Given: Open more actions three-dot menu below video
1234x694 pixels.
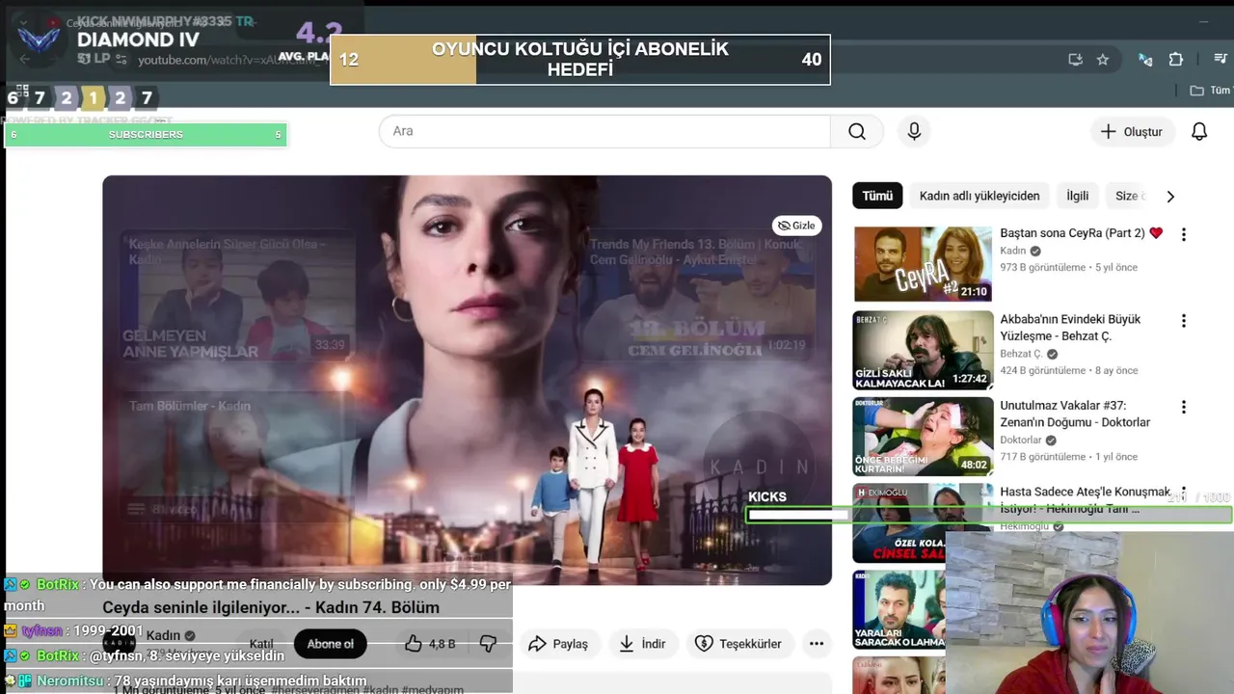Looking at the screenshot, I should tap(817, 644).
